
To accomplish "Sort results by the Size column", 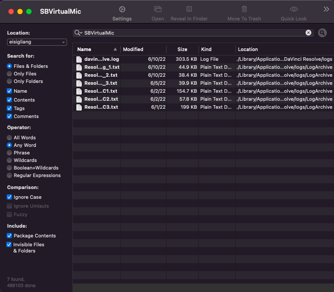I will coord(182,49).
